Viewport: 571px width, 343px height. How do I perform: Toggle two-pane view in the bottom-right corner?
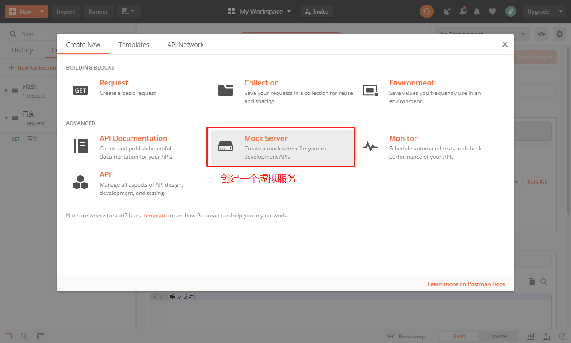pyautogui.click(x=530, y=336)
